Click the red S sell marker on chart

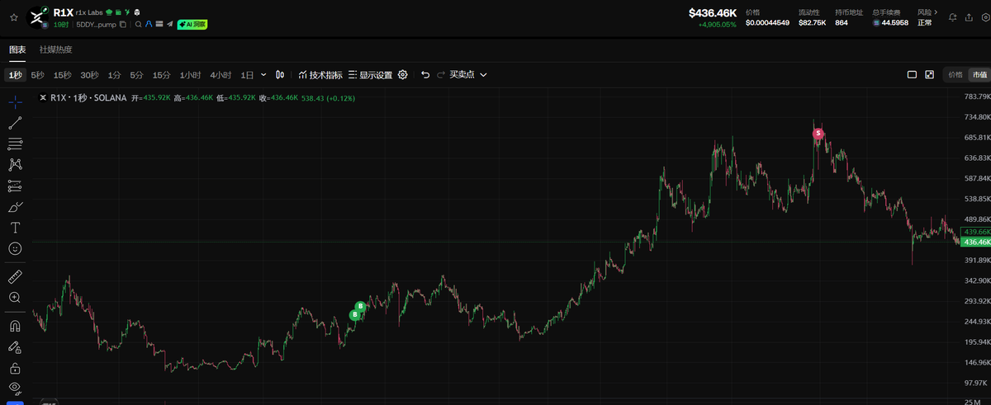tap(818, 133)
